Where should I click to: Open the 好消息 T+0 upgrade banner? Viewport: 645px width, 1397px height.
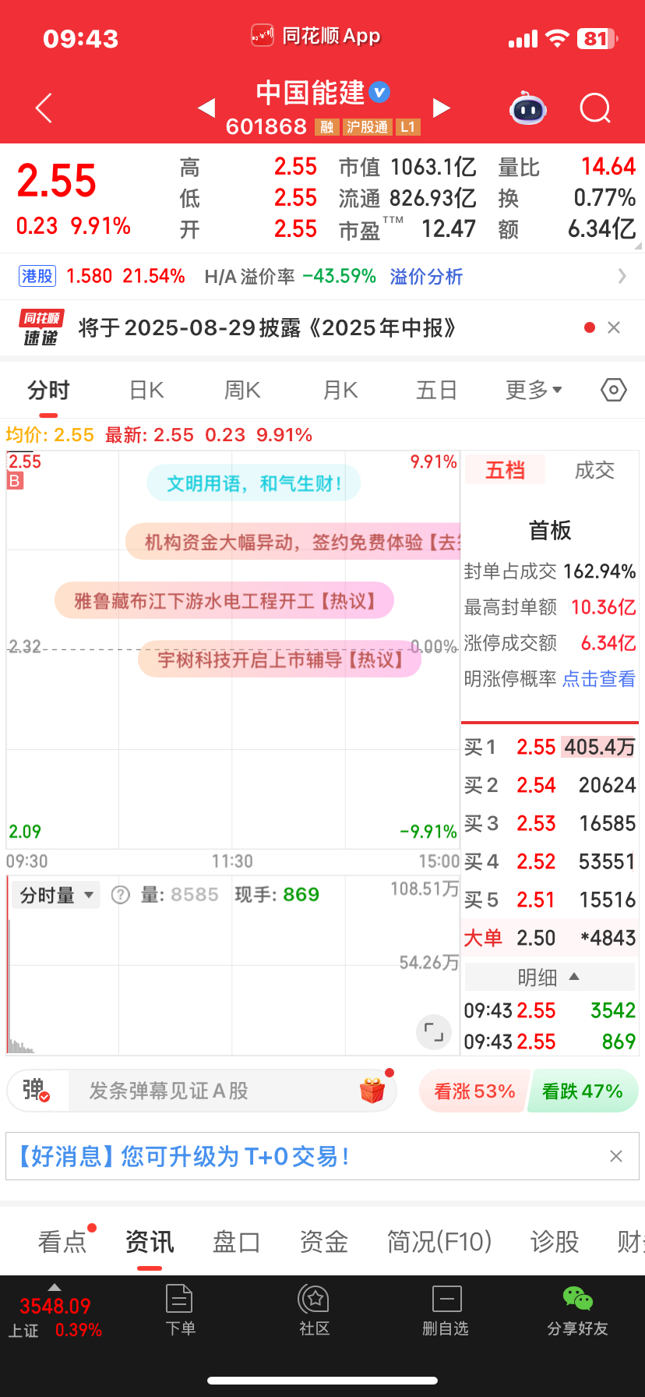(322, 1156)
